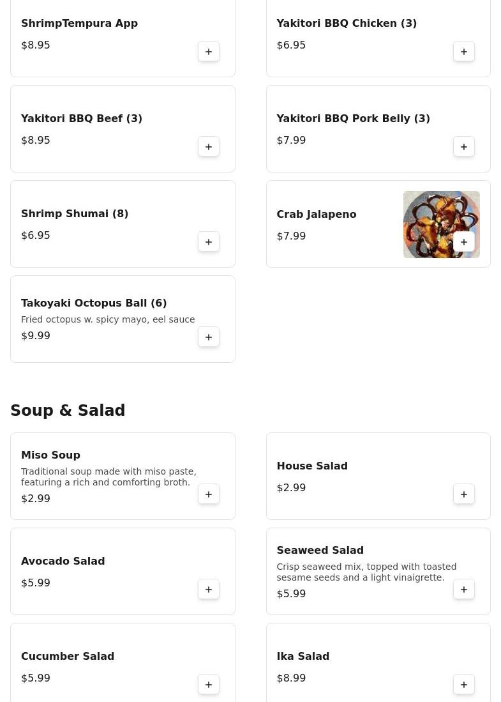Add Yakitori BBQ Chicken with plus icon

tap(464, 52)
